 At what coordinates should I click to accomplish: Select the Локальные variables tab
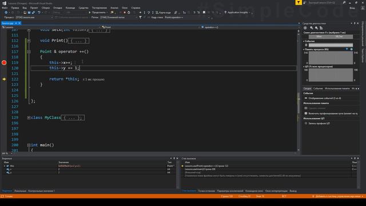click(x=20, y=191)
